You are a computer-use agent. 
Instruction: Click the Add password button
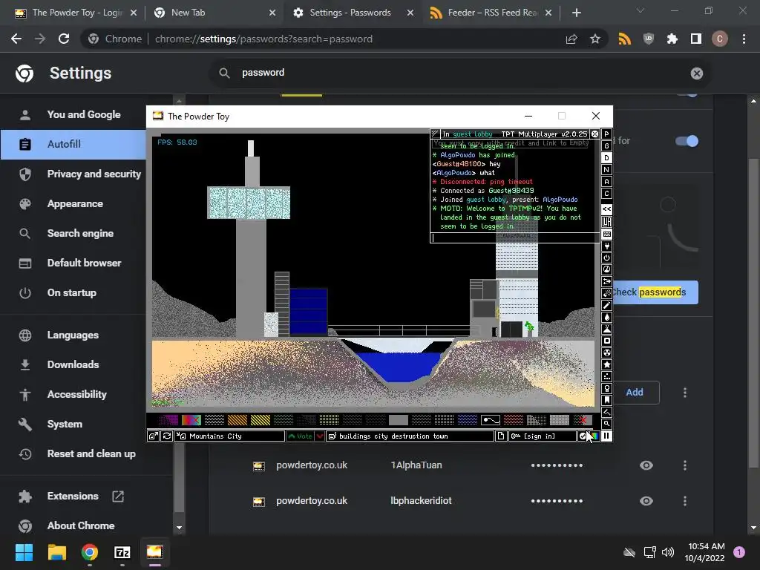click(635, 392)
